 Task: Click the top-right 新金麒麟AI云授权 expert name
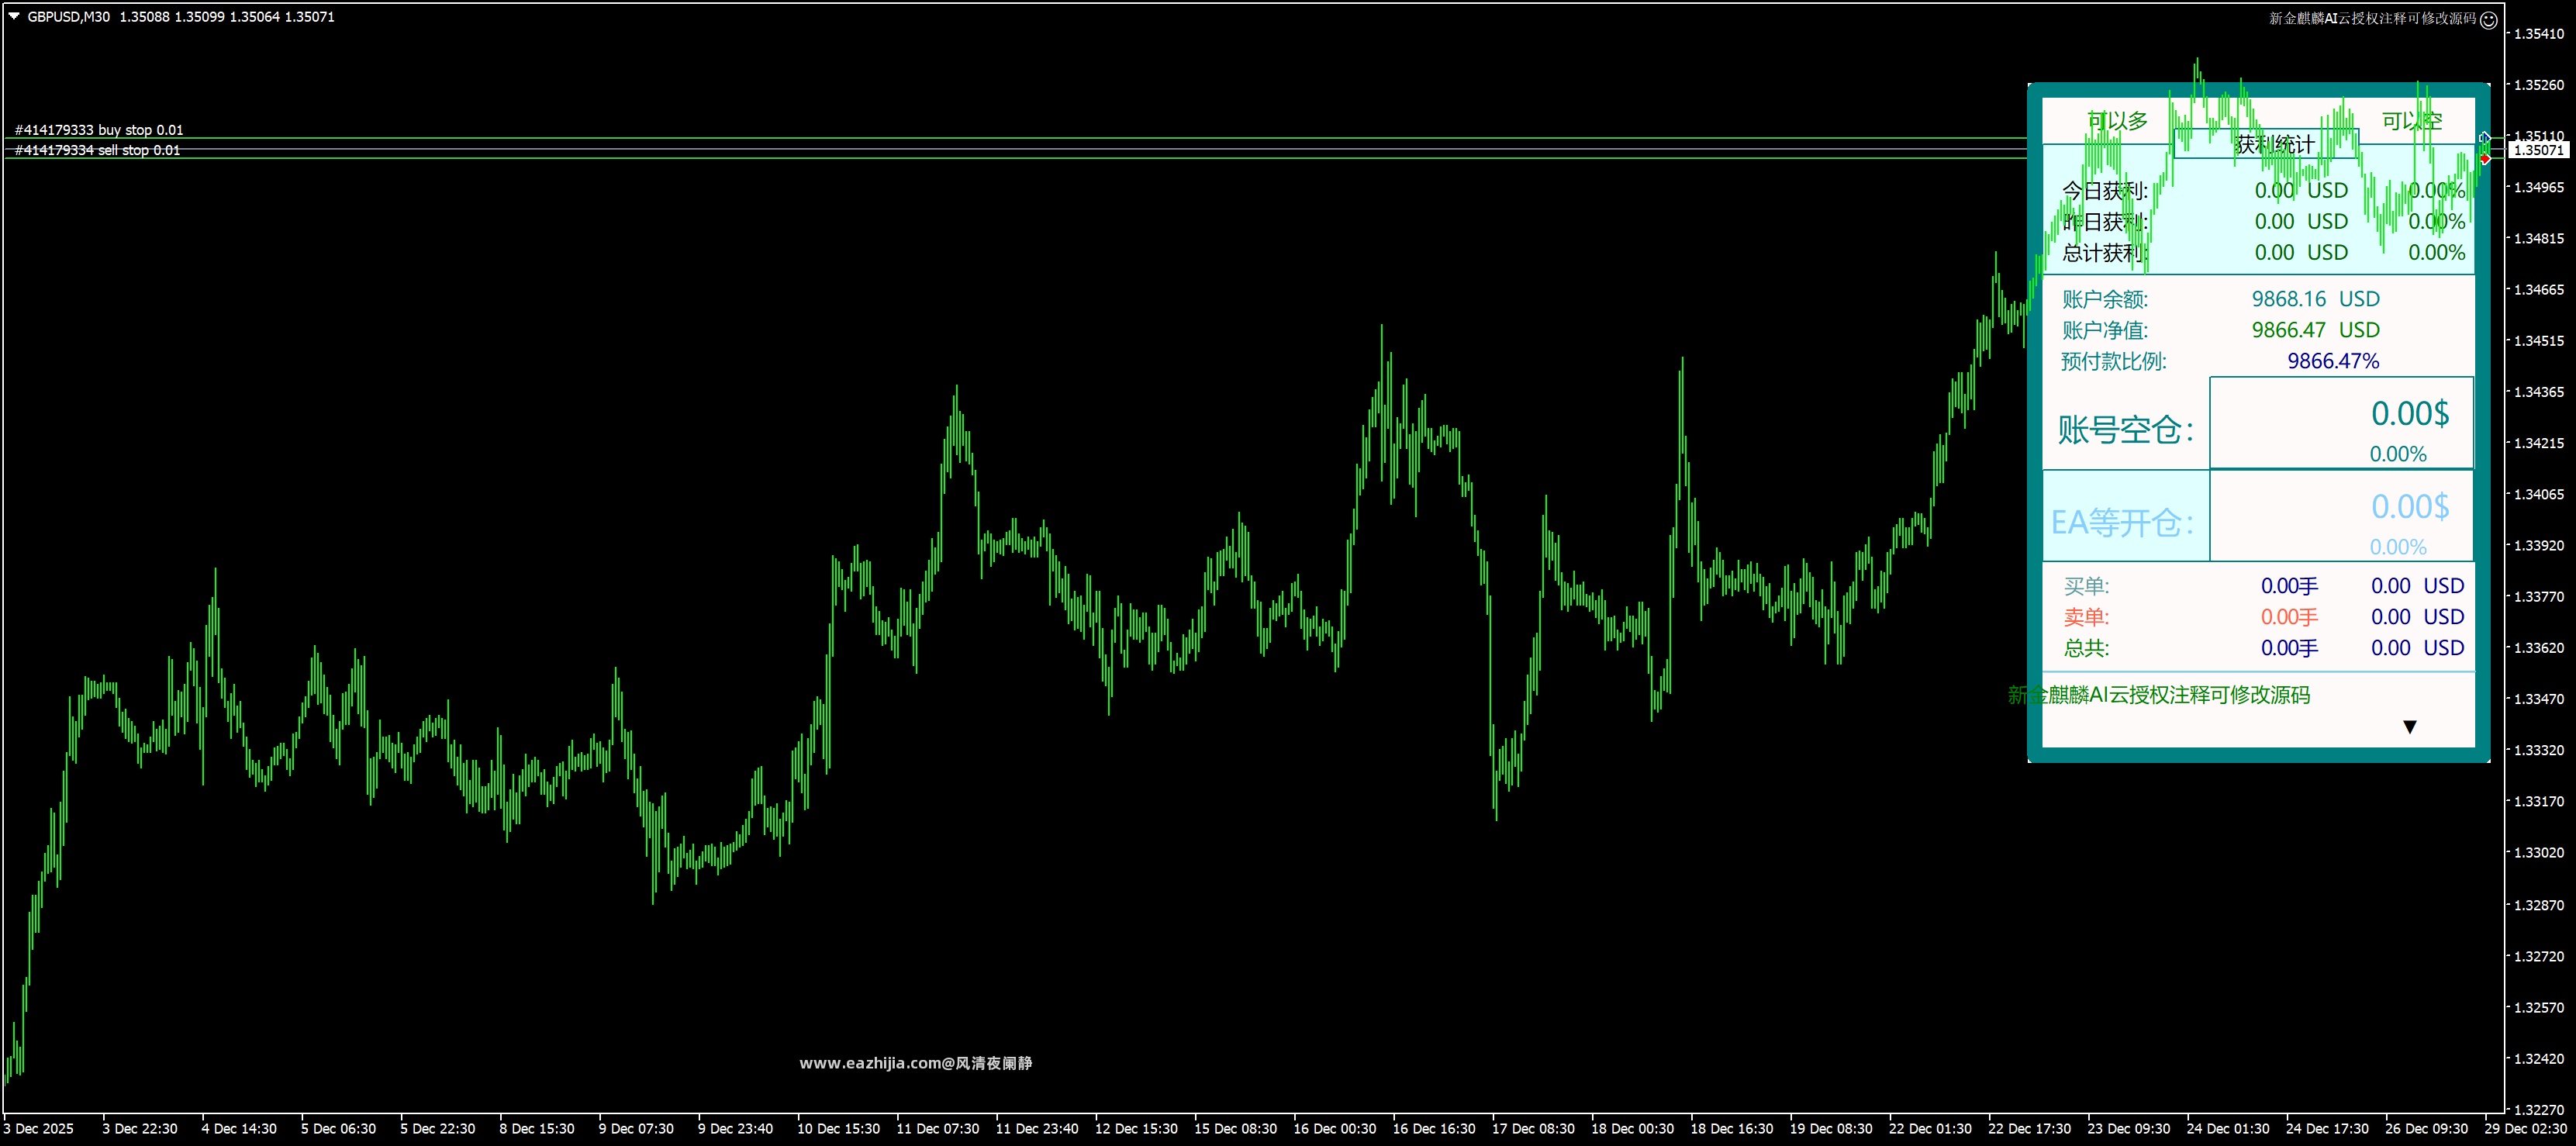tap(2372, 18)
